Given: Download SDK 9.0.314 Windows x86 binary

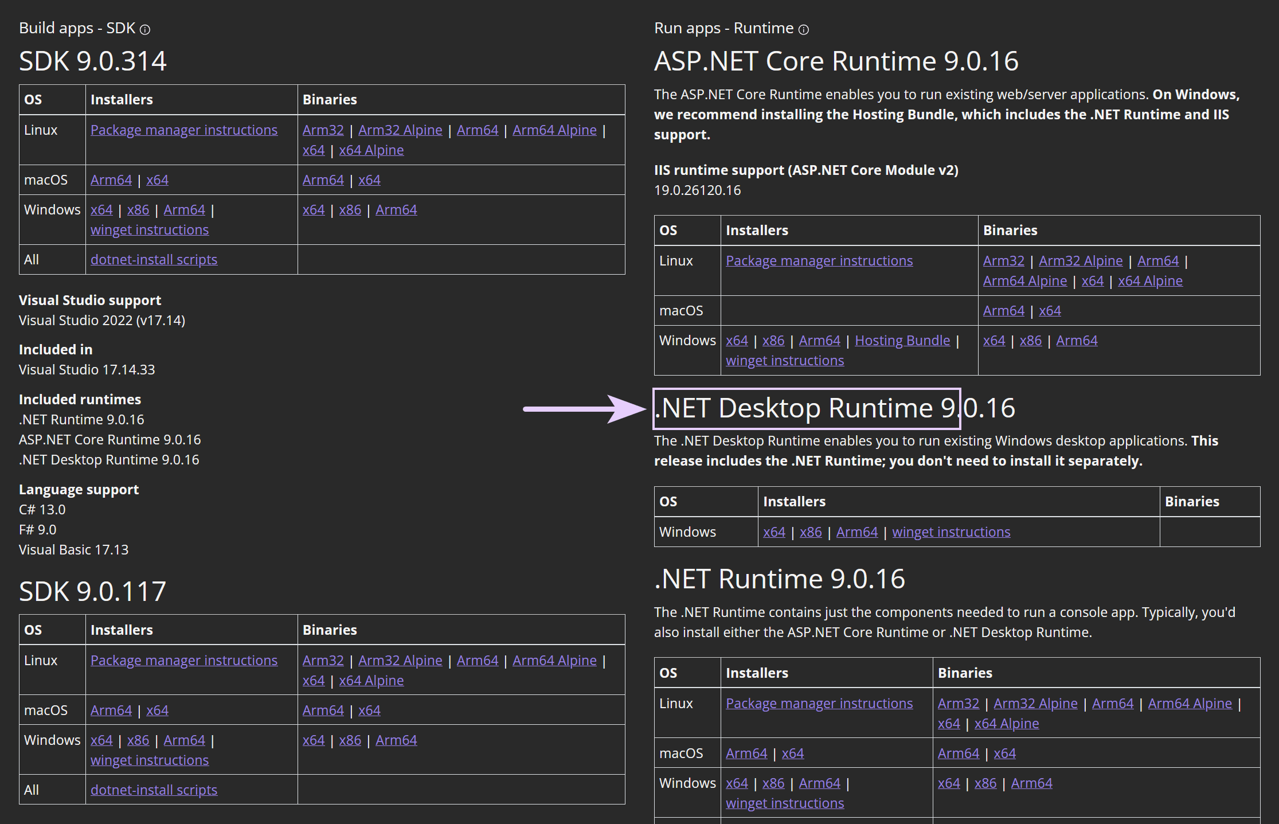Looking at the screenshot, I should click(x=350, y=210).
